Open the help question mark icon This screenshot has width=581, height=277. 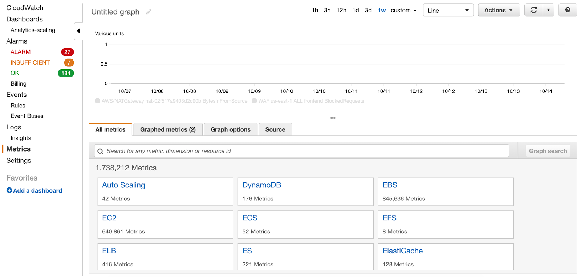pos(568,10)
